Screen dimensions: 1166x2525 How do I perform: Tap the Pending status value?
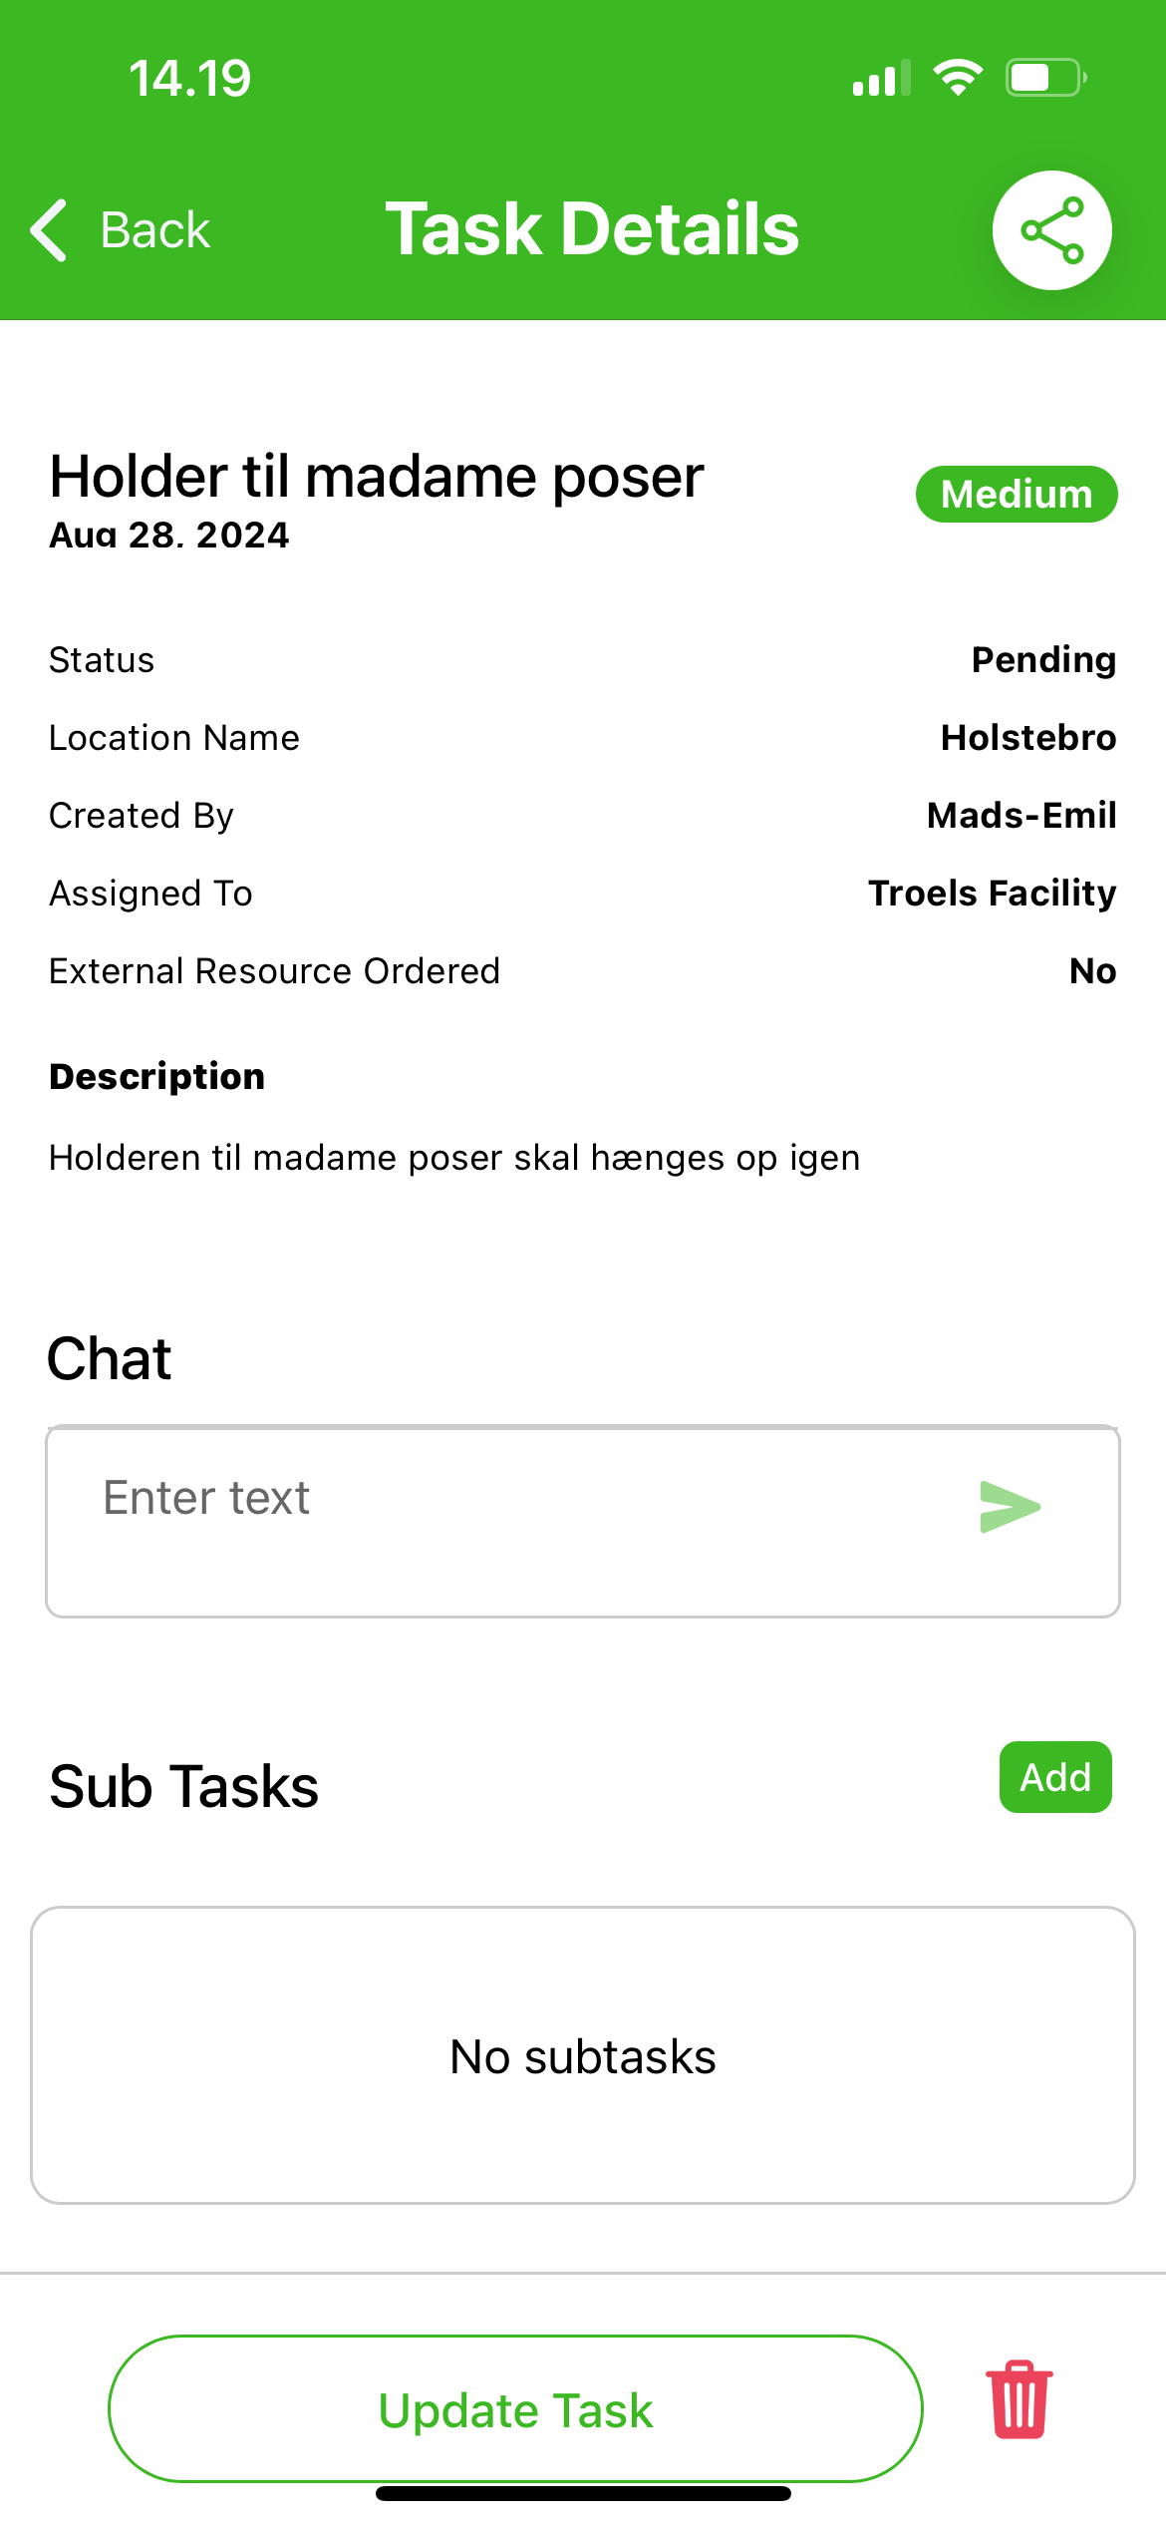[x=1042, y=660]
